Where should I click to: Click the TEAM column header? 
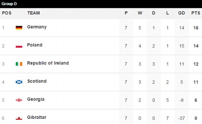33,13
